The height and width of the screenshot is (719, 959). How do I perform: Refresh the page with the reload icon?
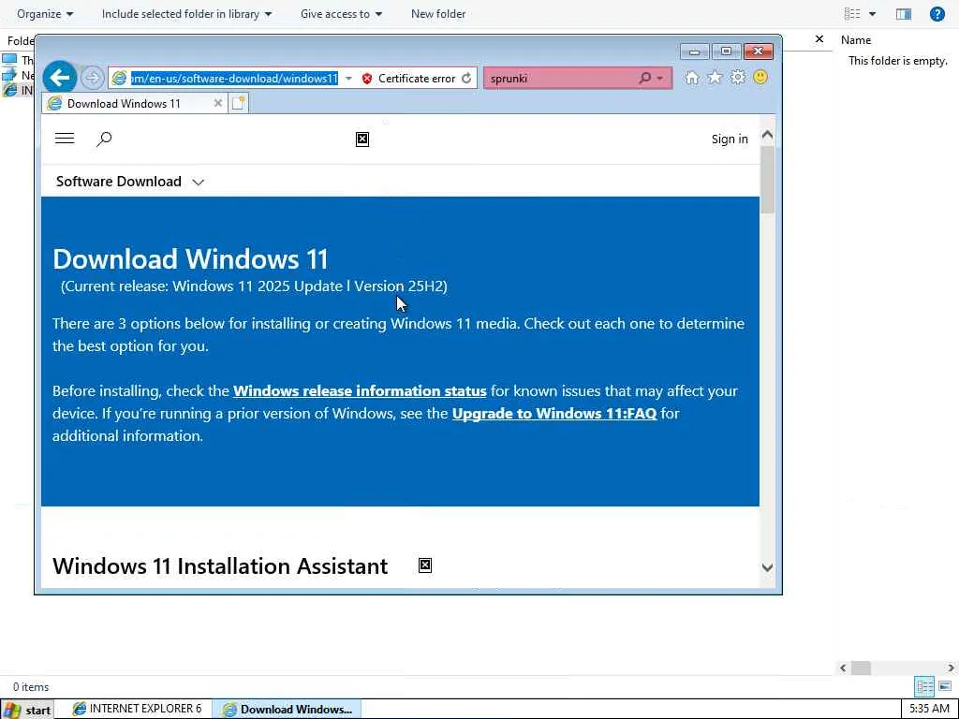(466, 79)
